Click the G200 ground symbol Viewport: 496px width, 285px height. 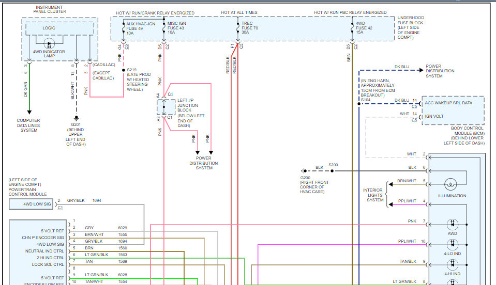coord(303,170)
